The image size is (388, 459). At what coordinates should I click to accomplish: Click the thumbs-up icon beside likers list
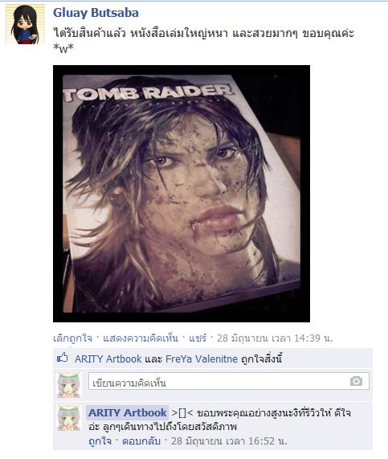click(63, 358)
